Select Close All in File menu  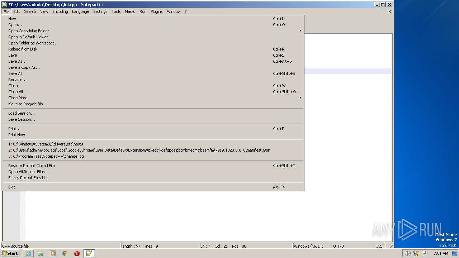153,92
